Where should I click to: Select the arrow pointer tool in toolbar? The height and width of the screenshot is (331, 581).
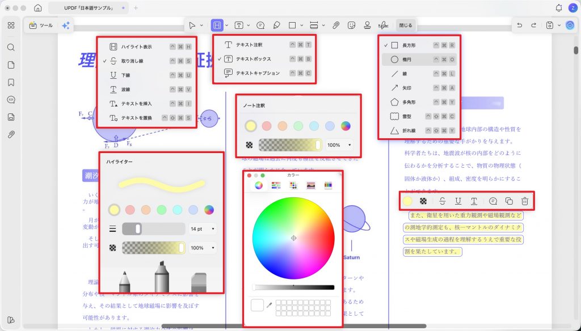192,25
